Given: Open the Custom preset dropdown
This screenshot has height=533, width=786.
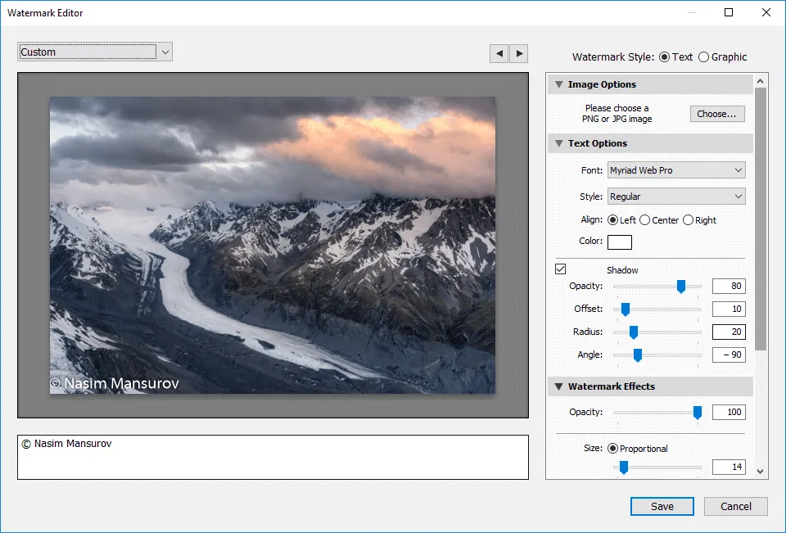Looking at the screenshot, I should click(x=95, y=52).
